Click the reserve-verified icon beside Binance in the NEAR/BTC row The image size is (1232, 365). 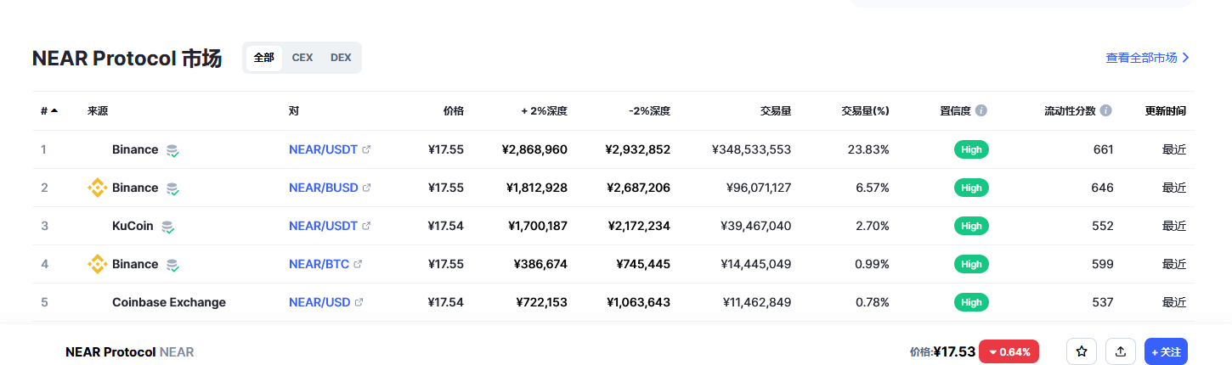coord(172,265)
